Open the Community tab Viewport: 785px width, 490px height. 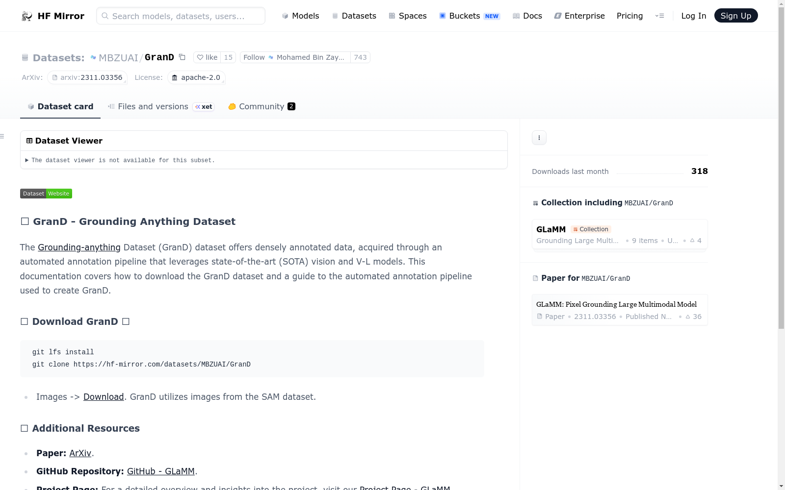[x=262, y=106]
